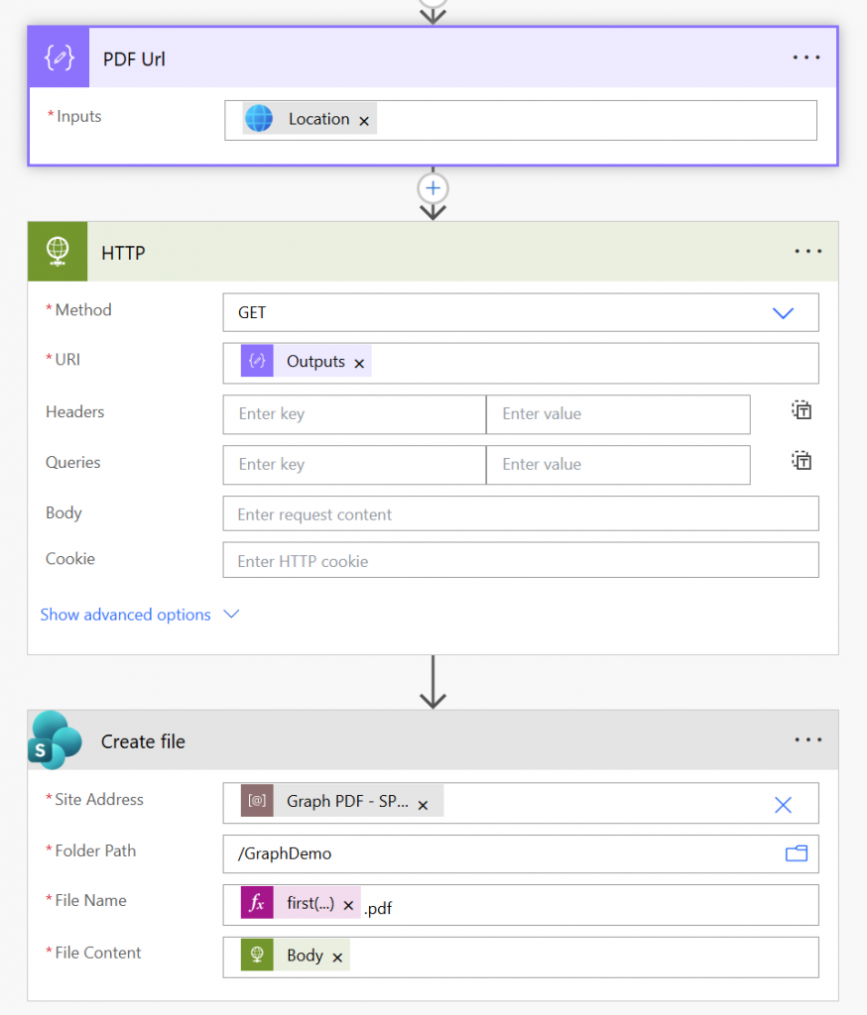867x1015 pixels.
Task: Expand Show advanced options chevron
Action: tap(231, 614)
